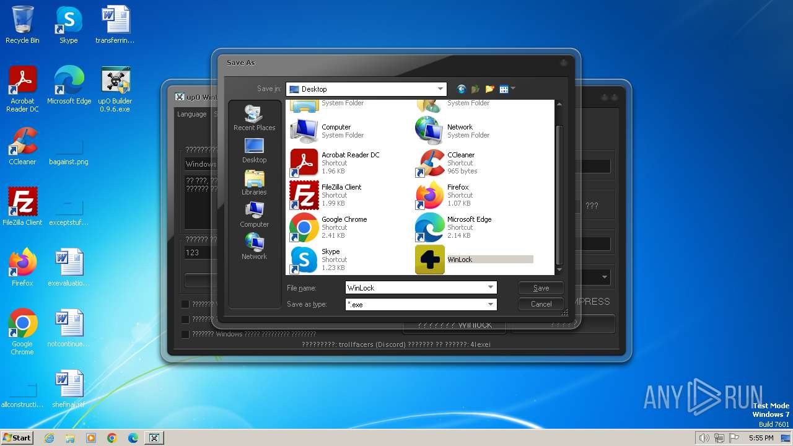Create a new folder via toolbar icon
The width and height of the screenshot is (793, 446).
point(490,89)
